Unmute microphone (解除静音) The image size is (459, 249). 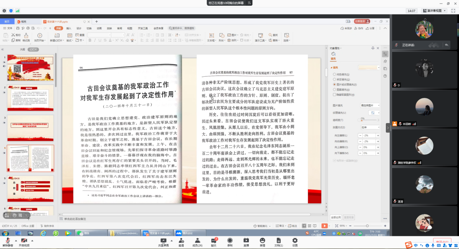(8, 242)
